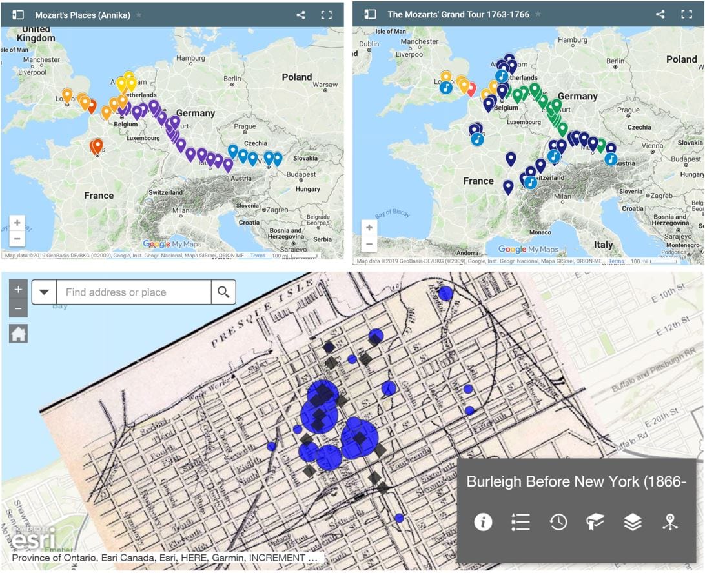
Task: Open the search type dropdown on Esri map
Action: point(43,292)
